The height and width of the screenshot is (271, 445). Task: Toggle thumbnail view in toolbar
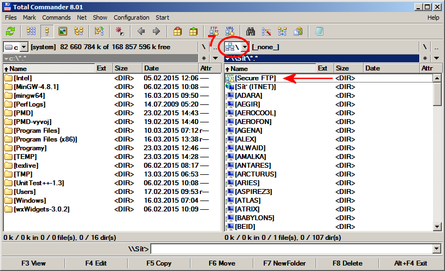(x=63, y=31)
